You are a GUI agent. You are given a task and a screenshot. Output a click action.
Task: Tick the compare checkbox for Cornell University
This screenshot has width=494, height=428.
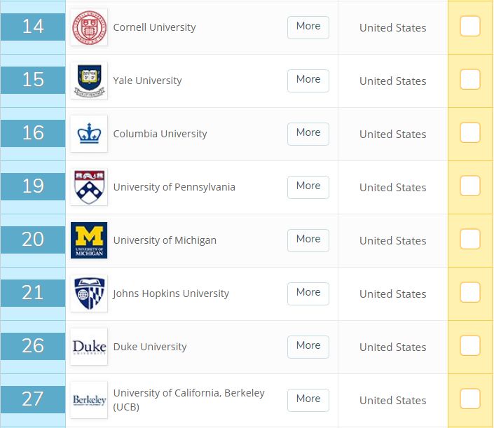pos(470,27)
